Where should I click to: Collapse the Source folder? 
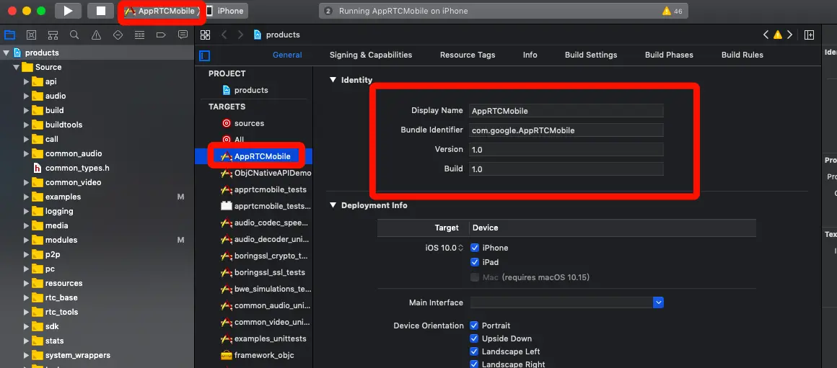16,67
